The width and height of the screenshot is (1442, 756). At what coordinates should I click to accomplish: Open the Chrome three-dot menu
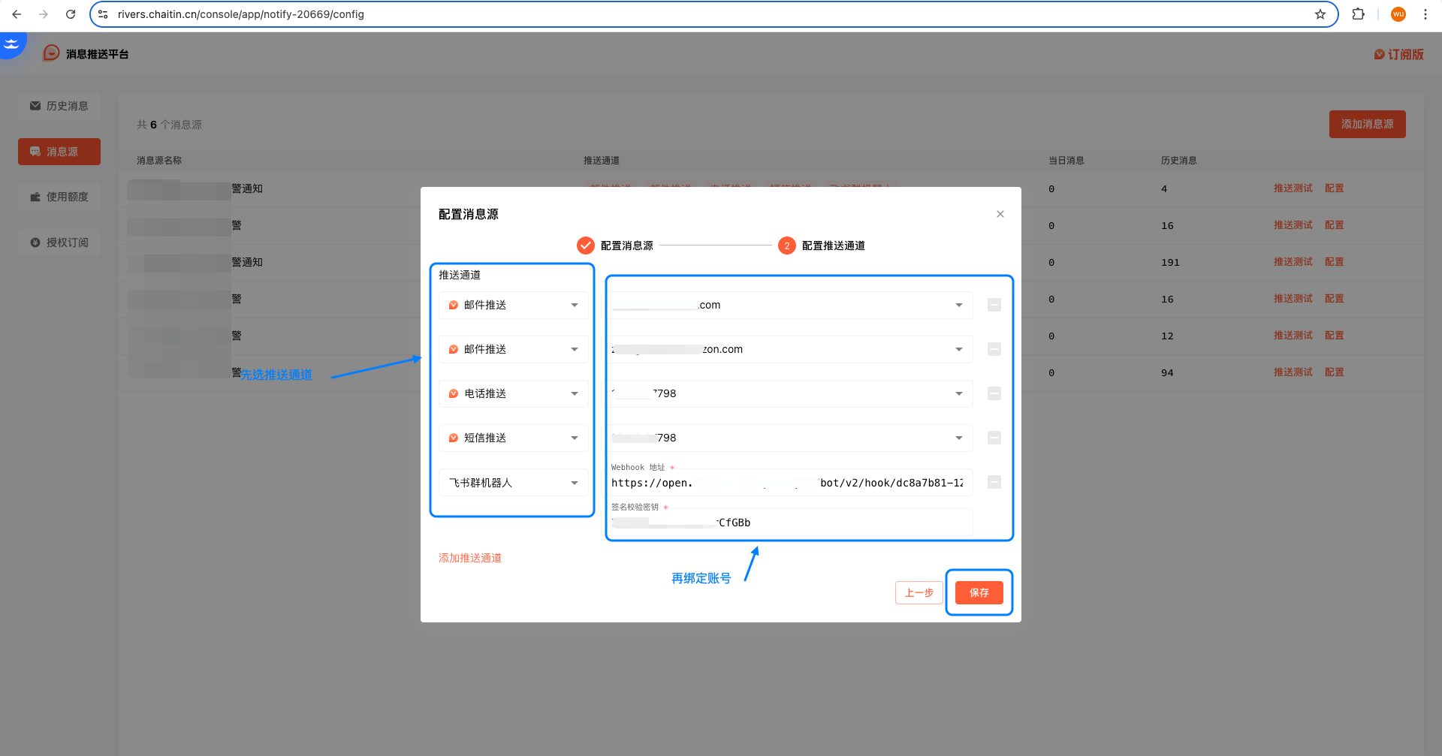click(x=1425, y=14)
